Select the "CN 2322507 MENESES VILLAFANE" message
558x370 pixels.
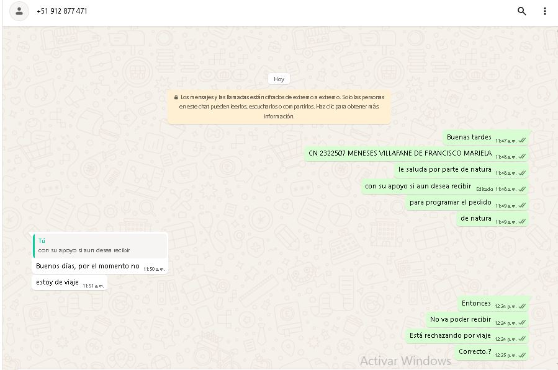pos(400,154)
